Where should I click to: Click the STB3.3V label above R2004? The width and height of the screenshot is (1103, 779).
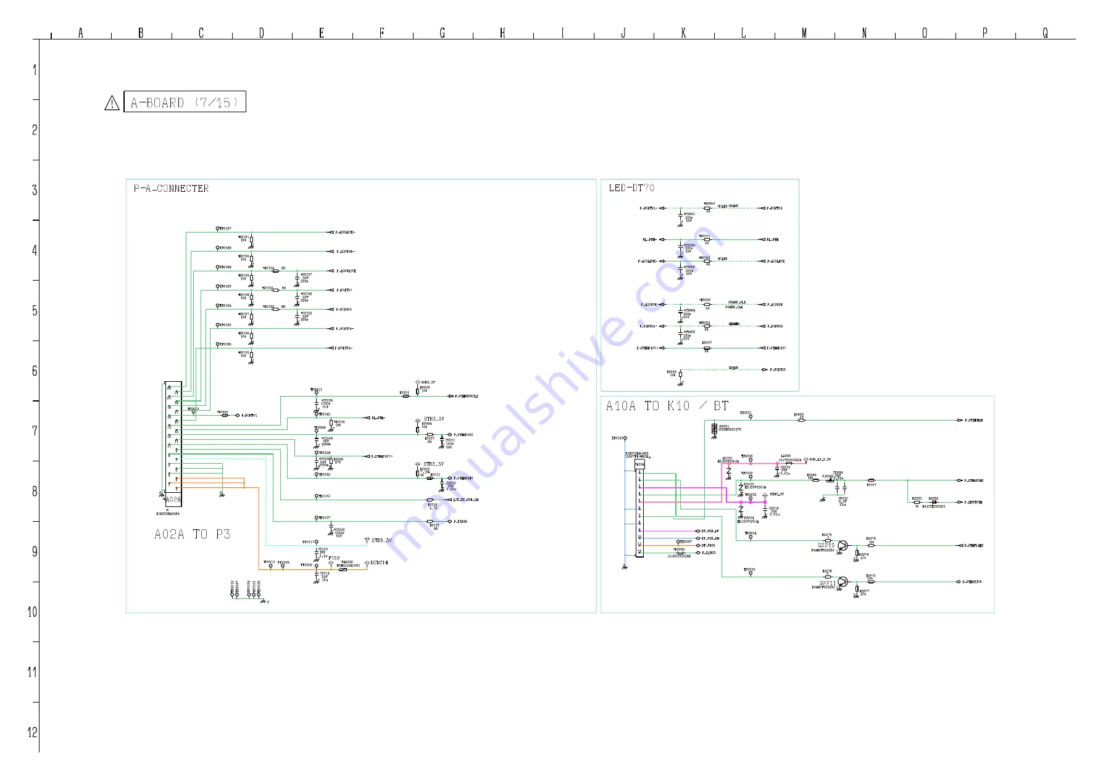(x=433, y=419)
